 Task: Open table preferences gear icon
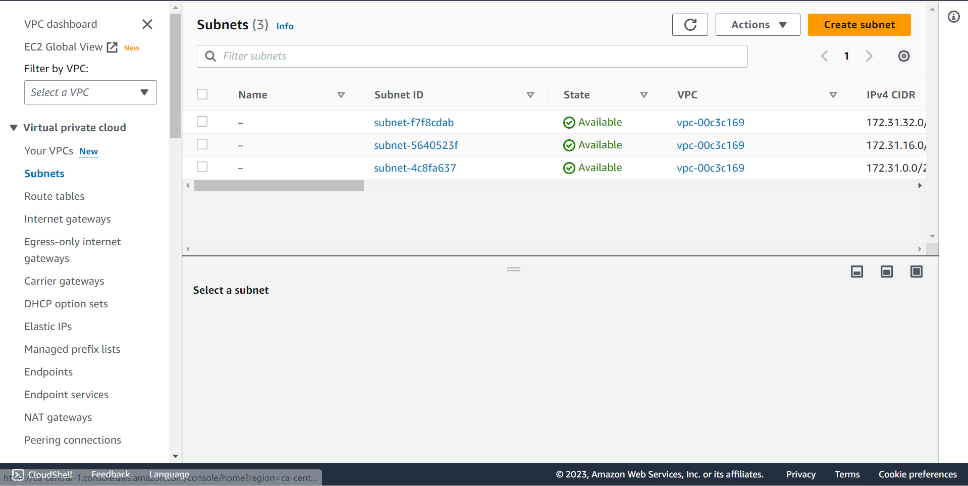(903, 56)
